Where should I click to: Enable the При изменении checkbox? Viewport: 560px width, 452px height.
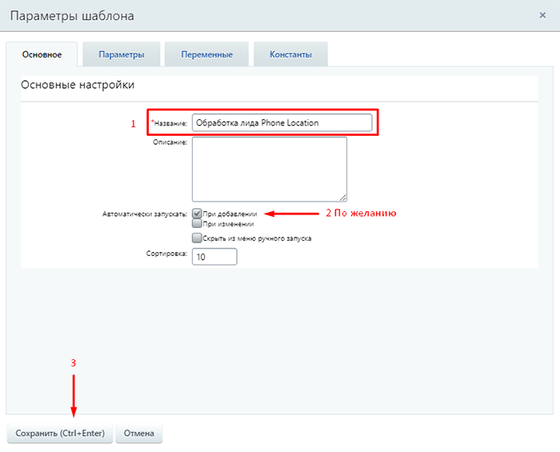click(x=197, y=224)
